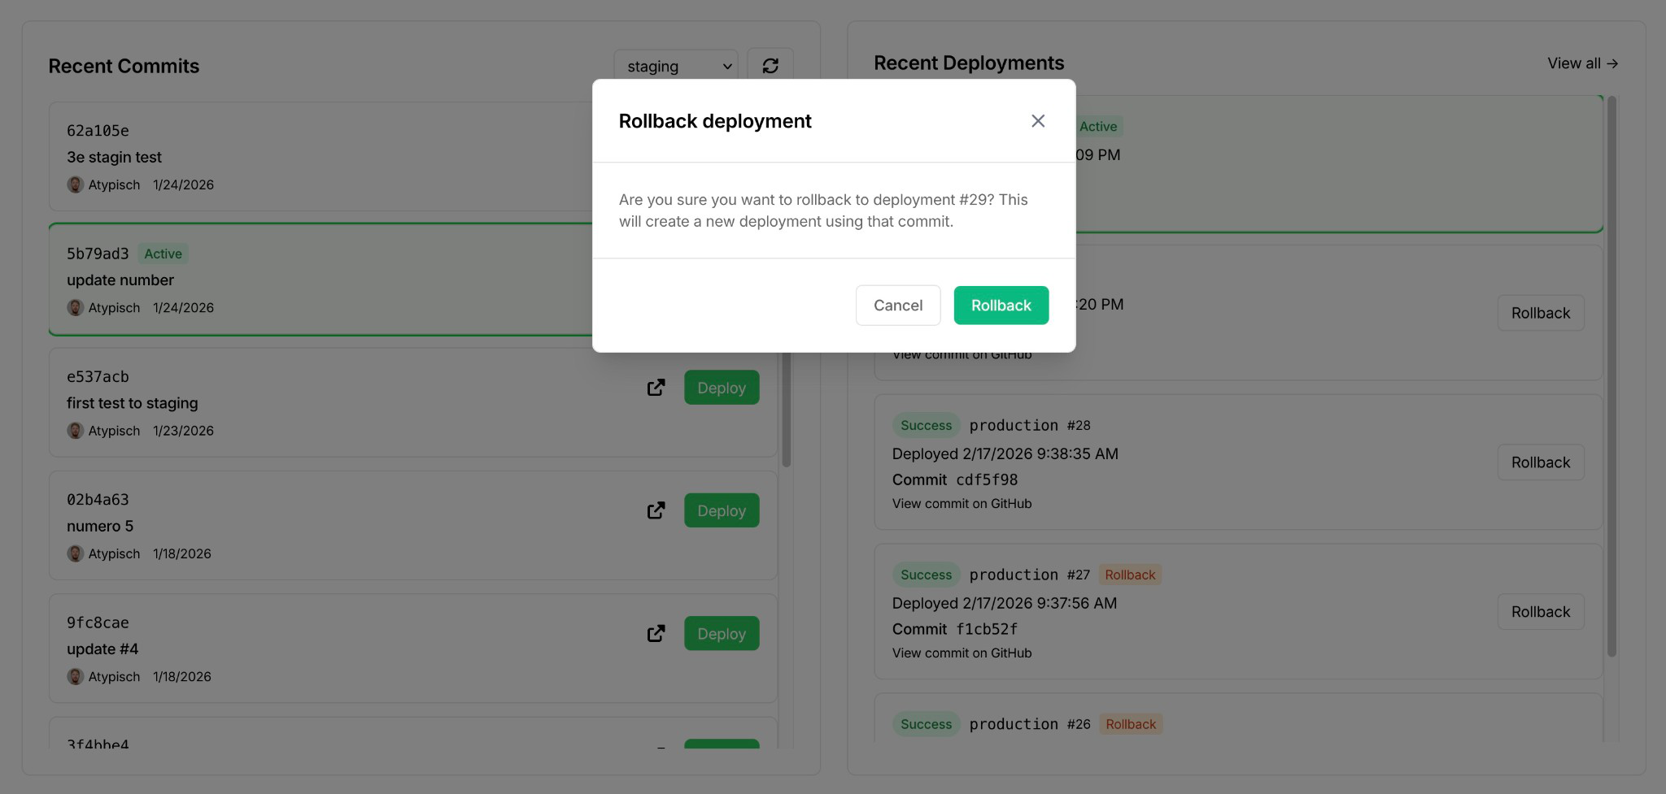This screenshot has height=794, width=1666.
Task: Click the Rollback badge on deployment #27
Action: [1130, 575]
